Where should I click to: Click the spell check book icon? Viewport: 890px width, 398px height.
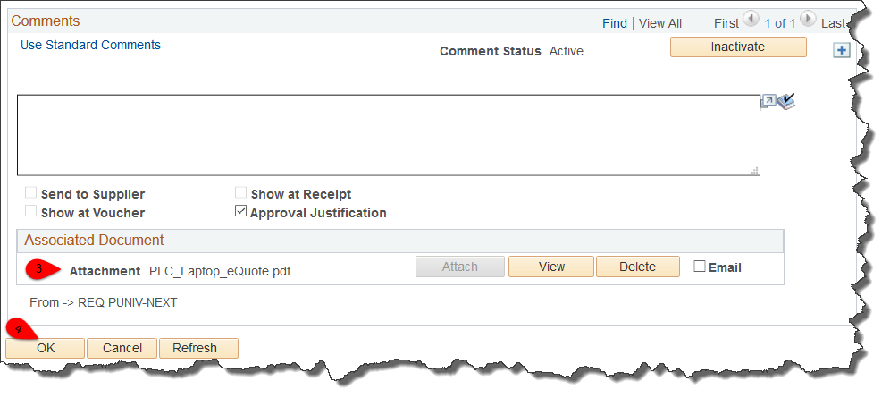786,102
